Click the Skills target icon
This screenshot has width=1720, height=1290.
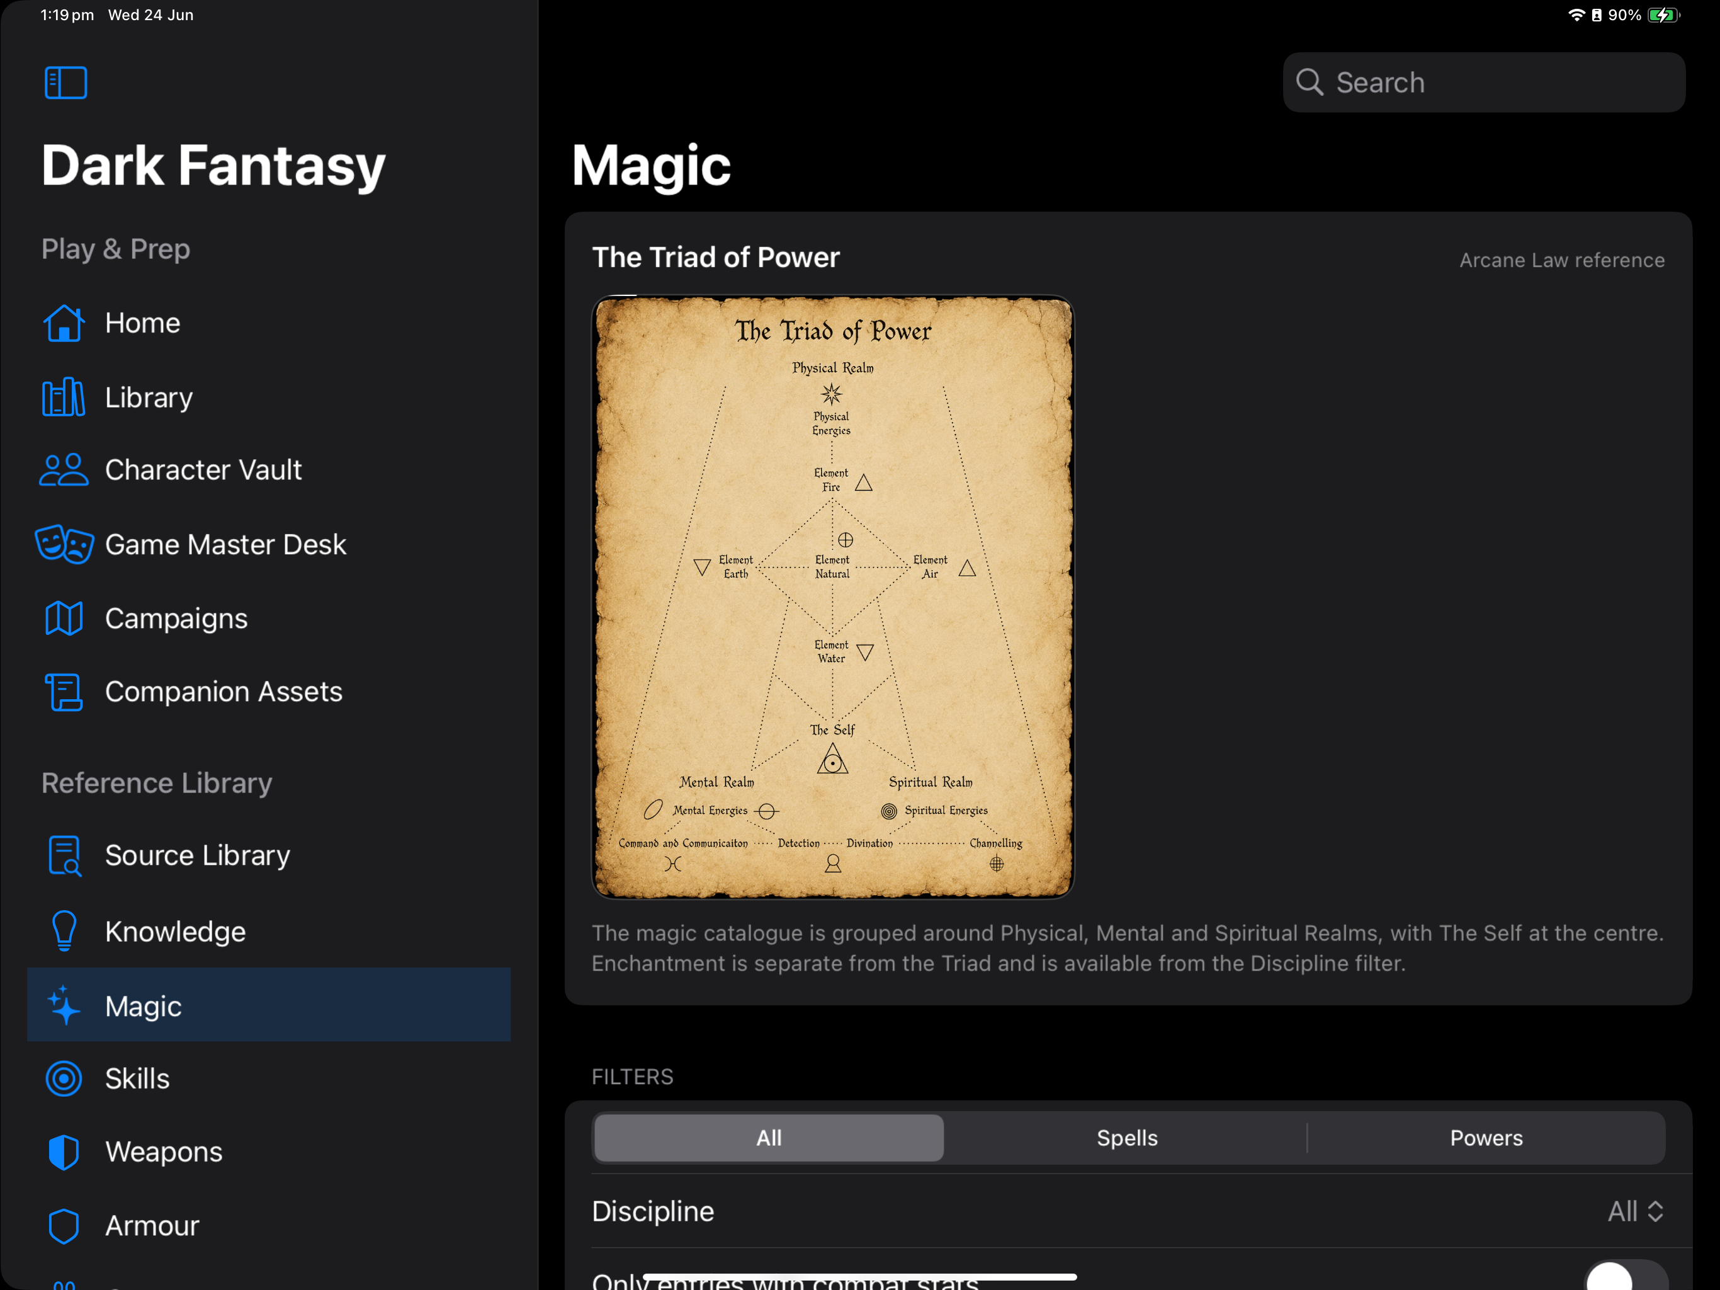(x=64, y=1078)
